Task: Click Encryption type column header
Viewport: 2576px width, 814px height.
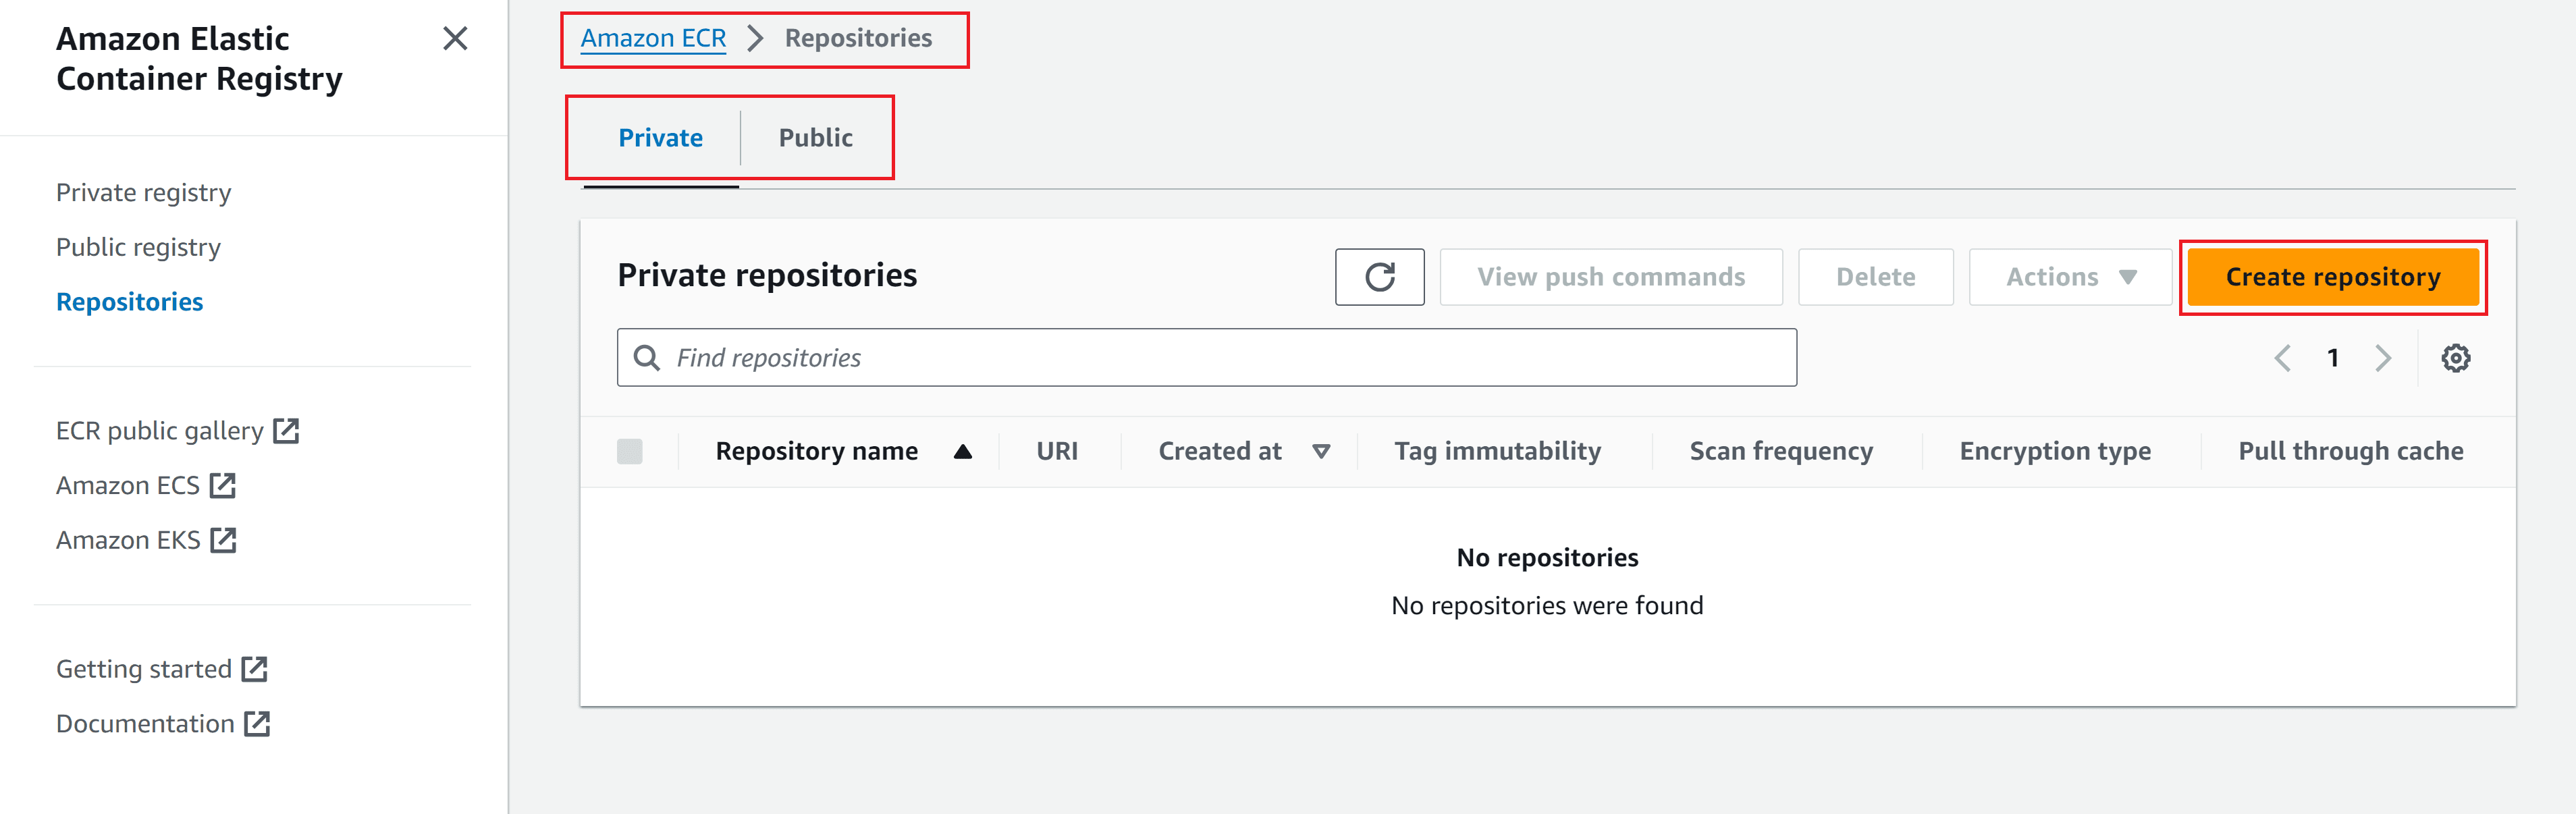Action: pyautogui.click(x=2055, y=452)
